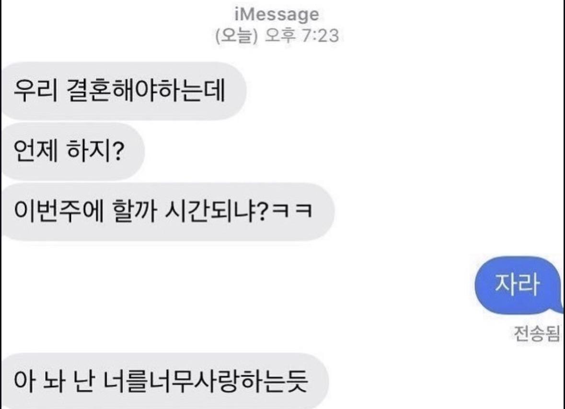The width and height of the screenshot is (565, 409).
Task: Click the iMessage header label
Action: [277, 14]
